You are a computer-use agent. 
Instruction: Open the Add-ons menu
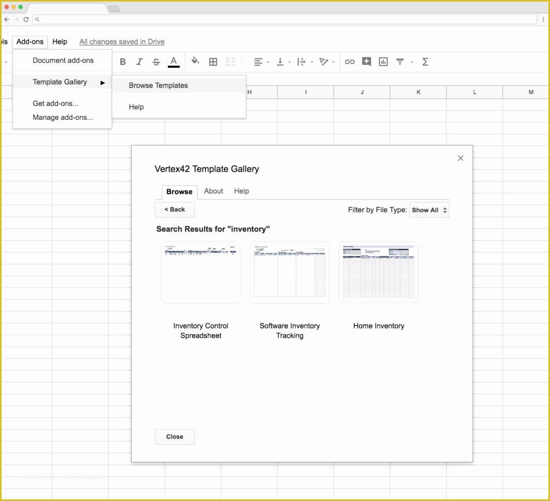pyautogui.click(x=30, y=42)
